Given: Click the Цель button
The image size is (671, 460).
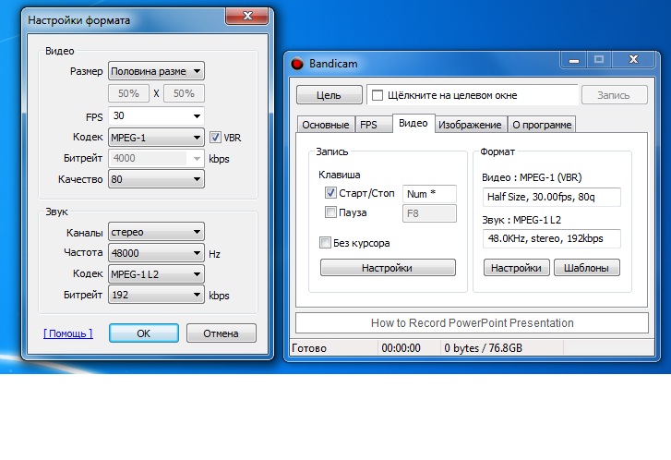Looking at the screenshot, I should [330, 94].
